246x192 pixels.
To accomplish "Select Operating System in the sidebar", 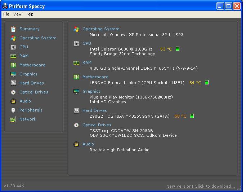I will point(38,38).
